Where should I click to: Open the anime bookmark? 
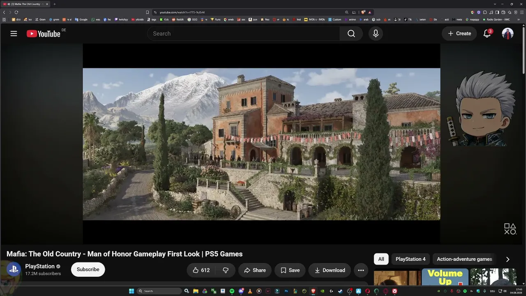pos(351,19)
